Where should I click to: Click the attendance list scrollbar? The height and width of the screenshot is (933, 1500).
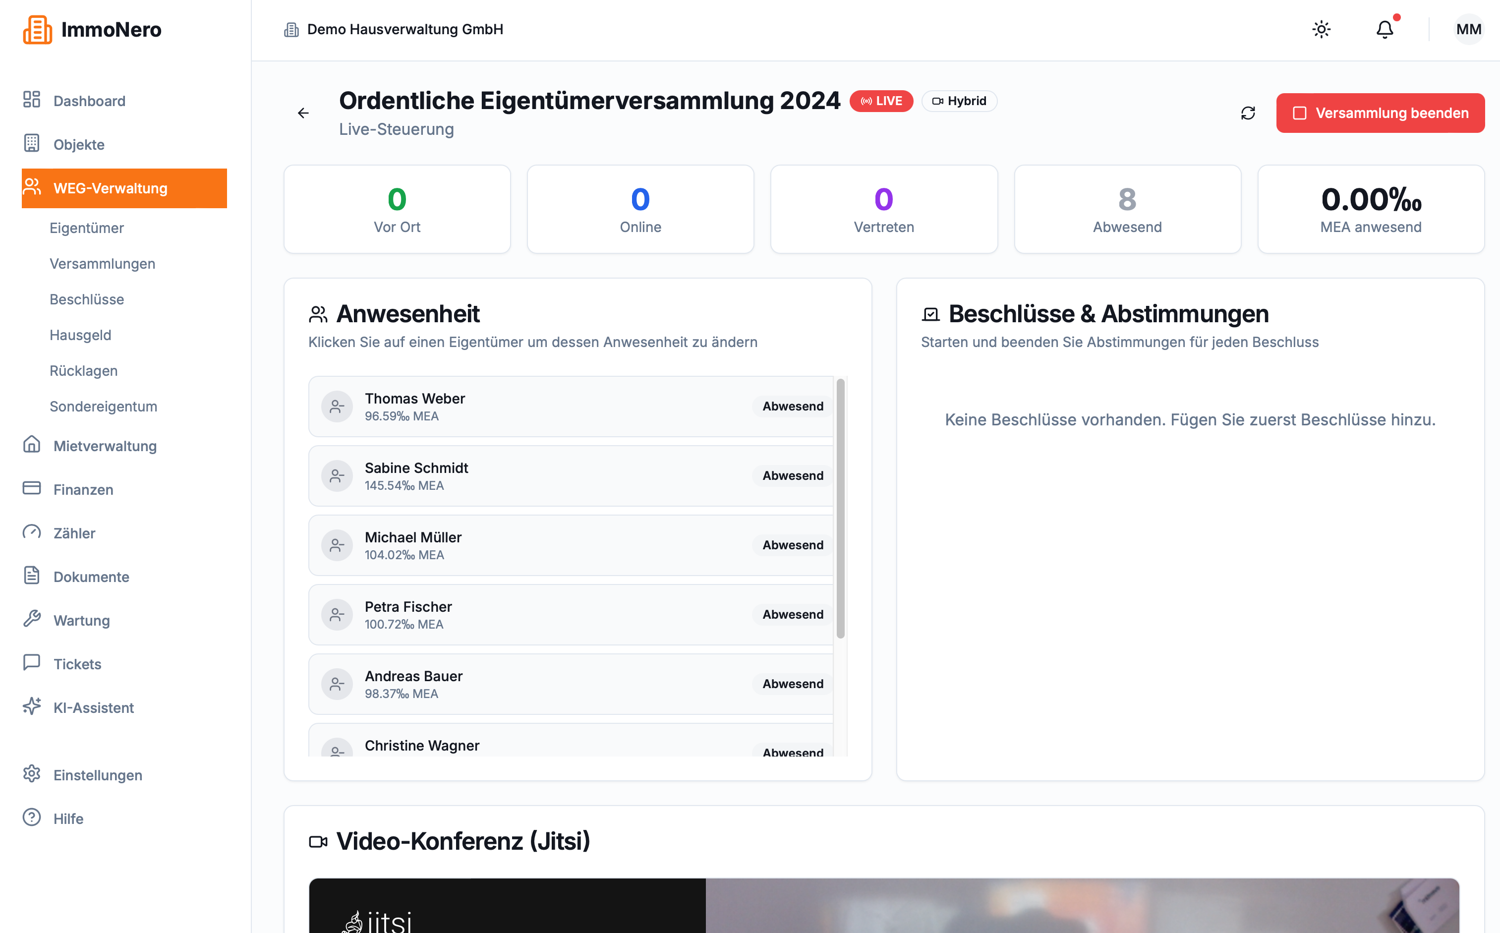[x=840, y=509]
